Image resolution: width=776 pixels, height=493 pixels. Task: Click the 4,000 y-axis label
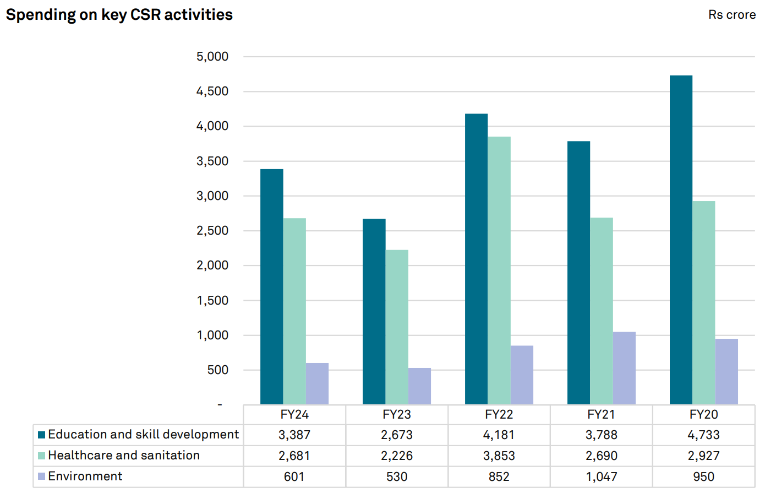[x=212, y=126]
